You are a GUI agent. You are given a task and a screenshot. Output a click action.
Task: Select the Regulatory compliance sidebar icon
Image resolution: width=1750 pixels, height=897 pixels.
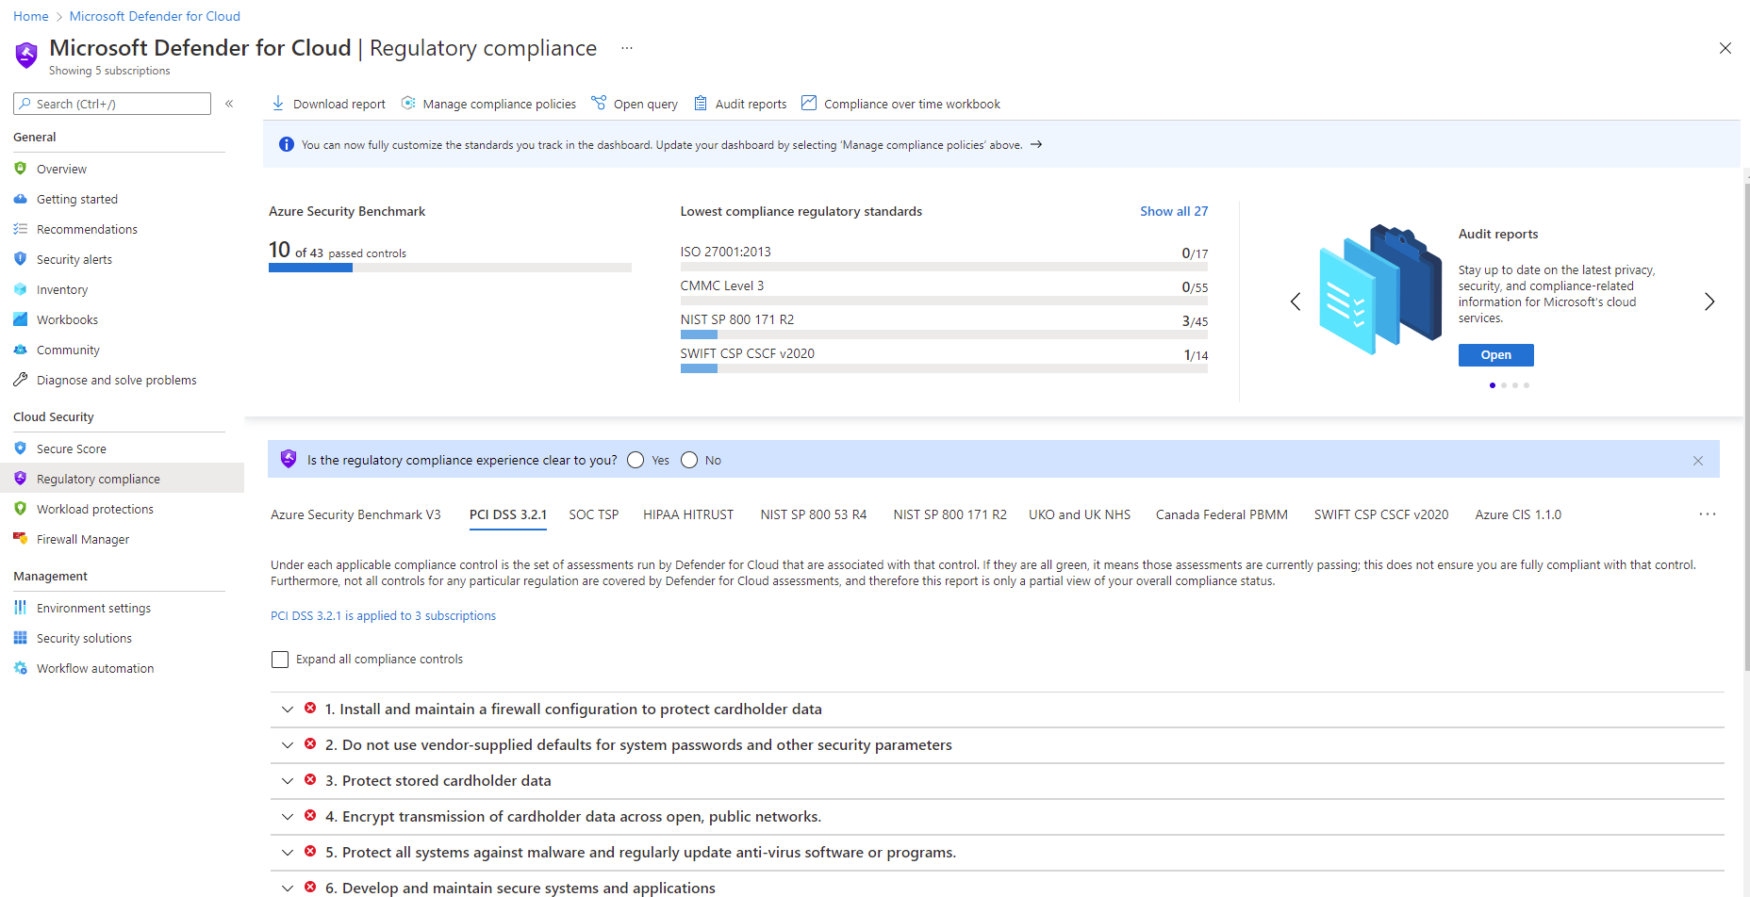click(21, 479)
